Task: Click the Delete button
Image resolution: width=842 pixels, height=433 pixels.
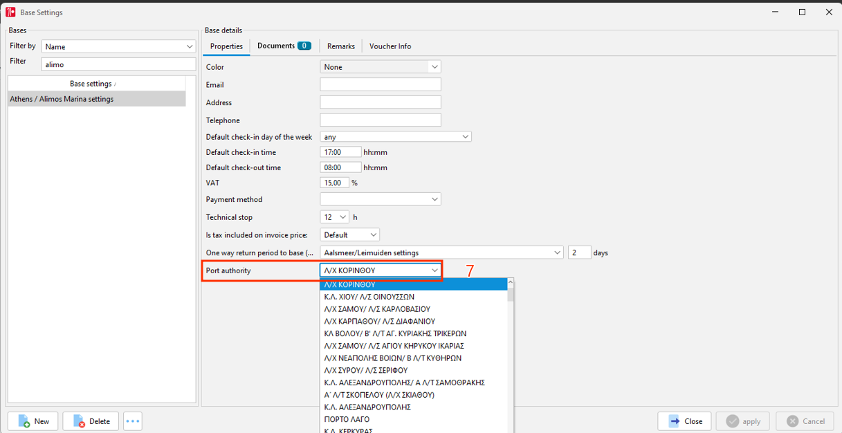Action: tap(91, 421)
